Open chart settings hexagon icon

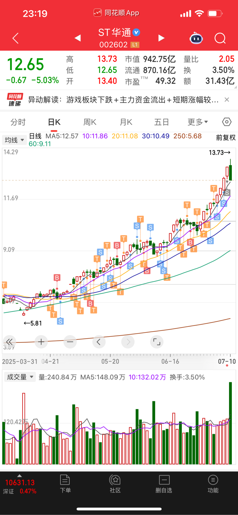pyautogui.click(x=227, y=122)
